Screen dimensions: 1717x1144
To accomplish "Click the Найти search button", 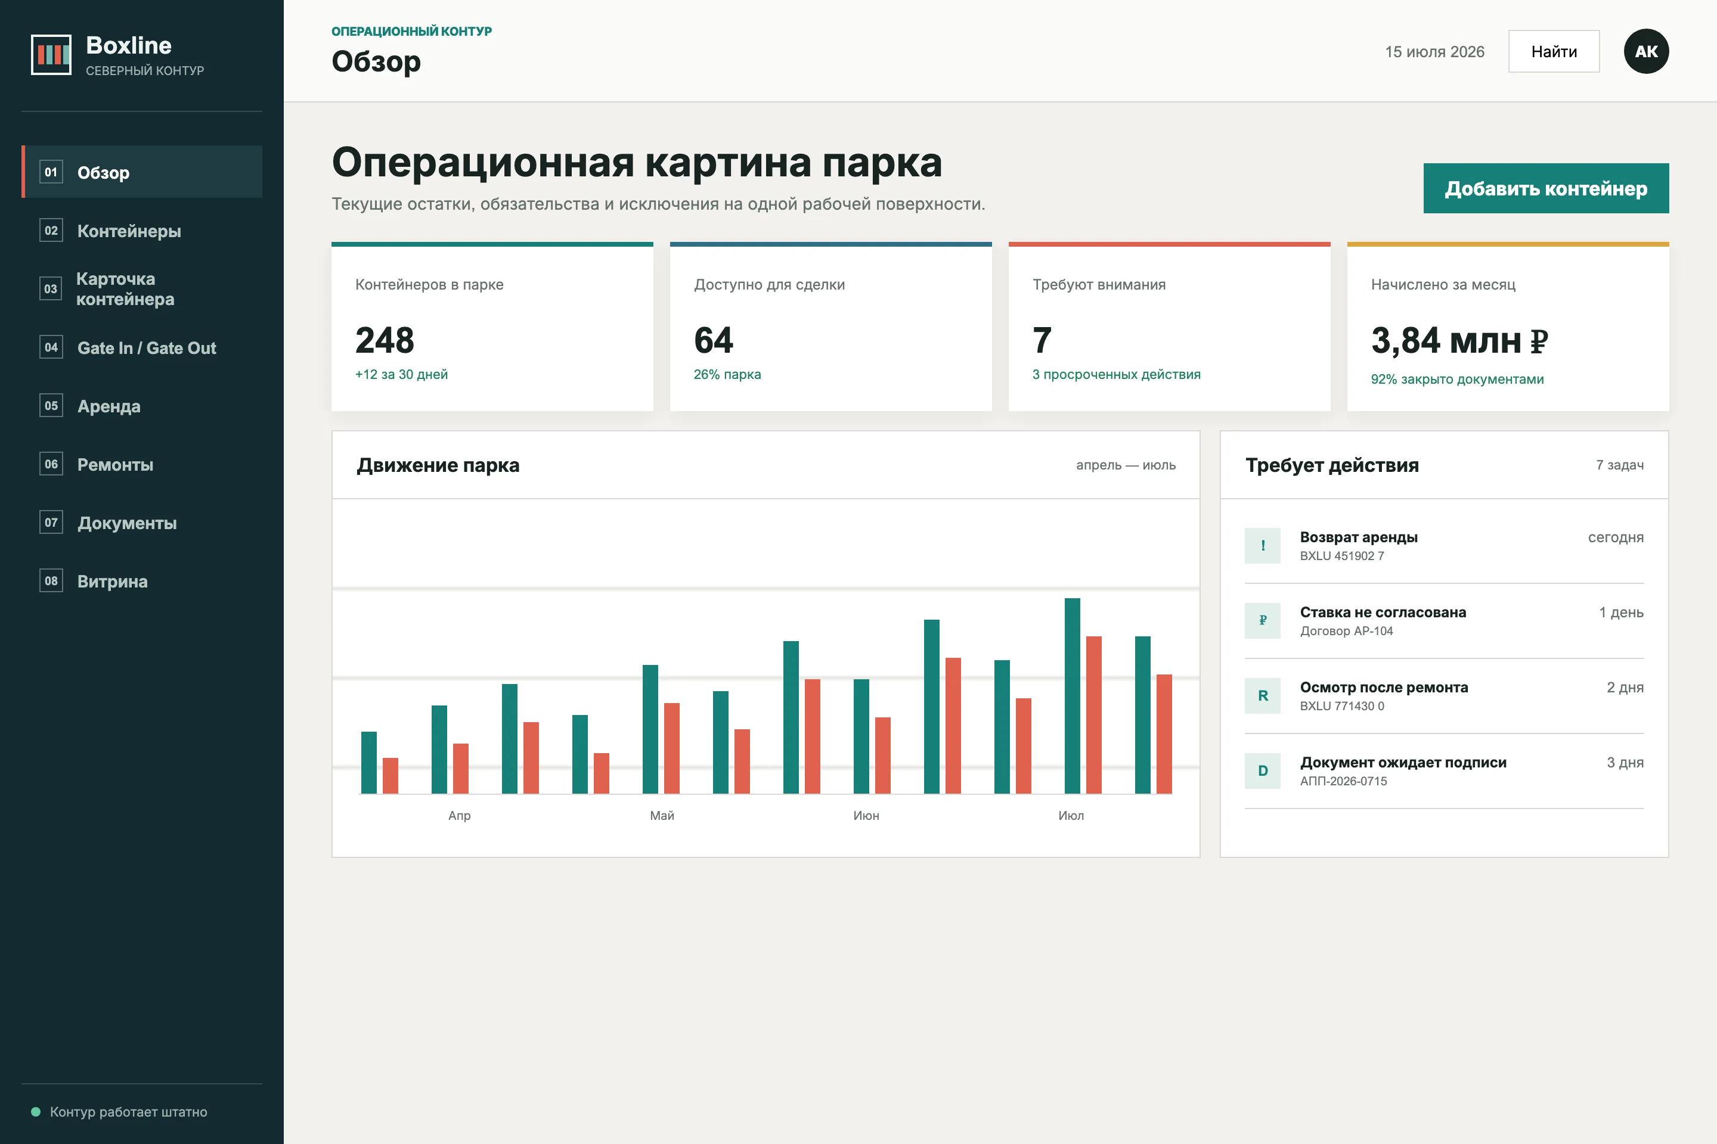I will (x=1554, y=51).
